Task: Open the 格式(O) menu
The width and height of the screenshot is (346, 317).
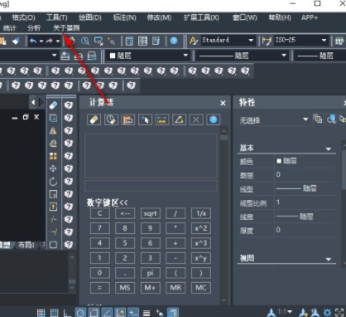Action: [23, 17]
